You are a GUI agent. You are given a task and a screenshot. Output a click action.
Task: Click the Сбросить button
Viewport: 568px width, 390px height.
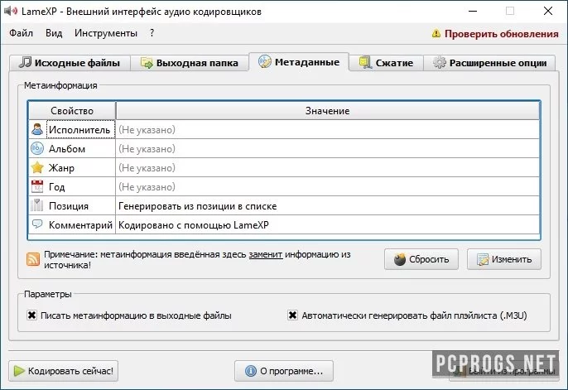421,259
